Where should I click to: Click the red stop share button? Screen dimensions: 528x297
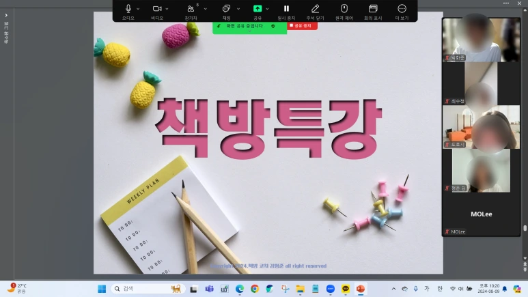pos(302,25)
